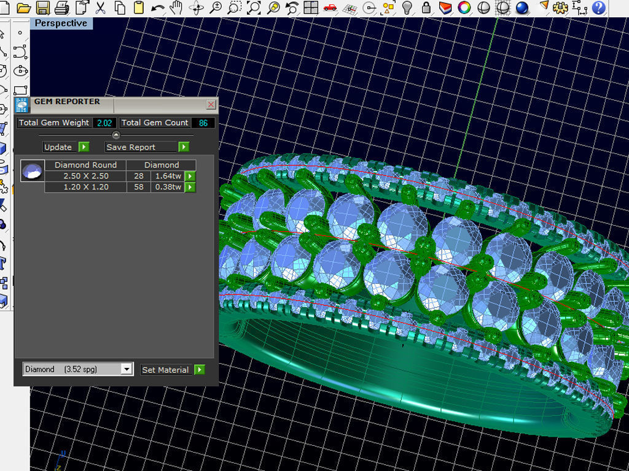Click the count cell showing 28
The image size is (629, 471).
[139, 176]
